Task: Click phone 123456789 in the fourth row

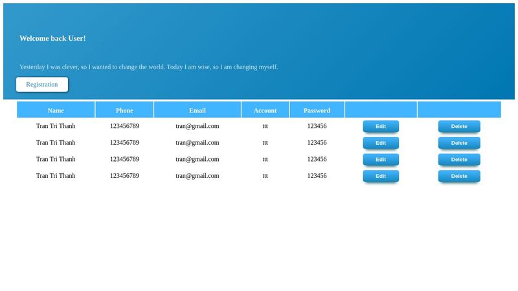Action: pyautogui.click(x=124, y=175)
